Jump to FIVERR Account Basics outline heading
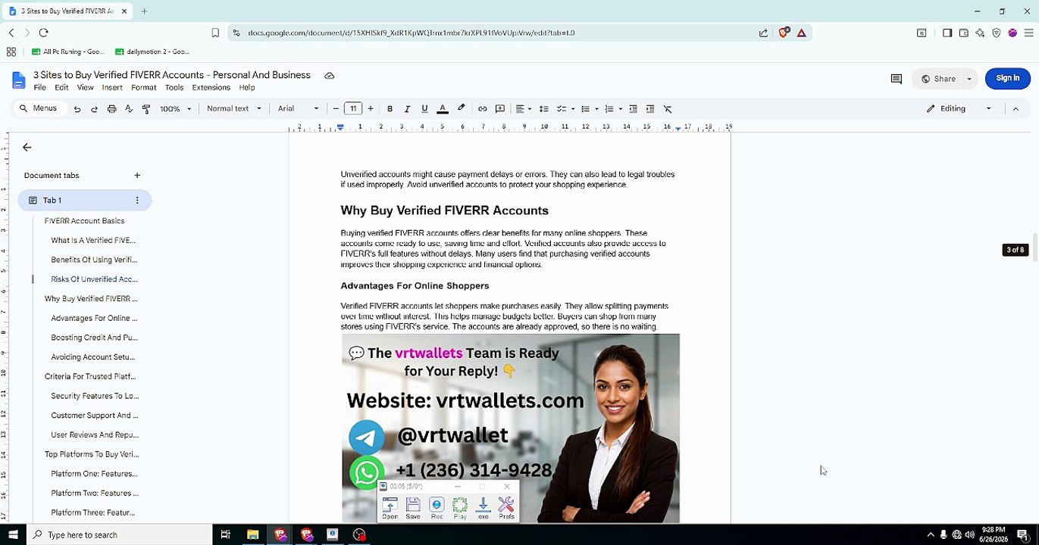This screenshot has width=1039, height=545. (x=84, y=221)
